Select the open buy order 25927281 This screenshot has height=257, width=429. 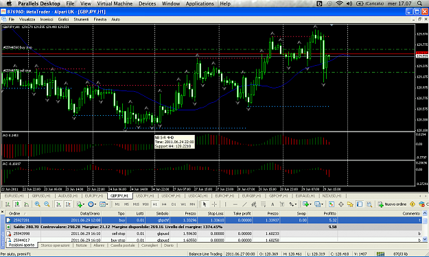pyautogui.click(x=213, y=220)
